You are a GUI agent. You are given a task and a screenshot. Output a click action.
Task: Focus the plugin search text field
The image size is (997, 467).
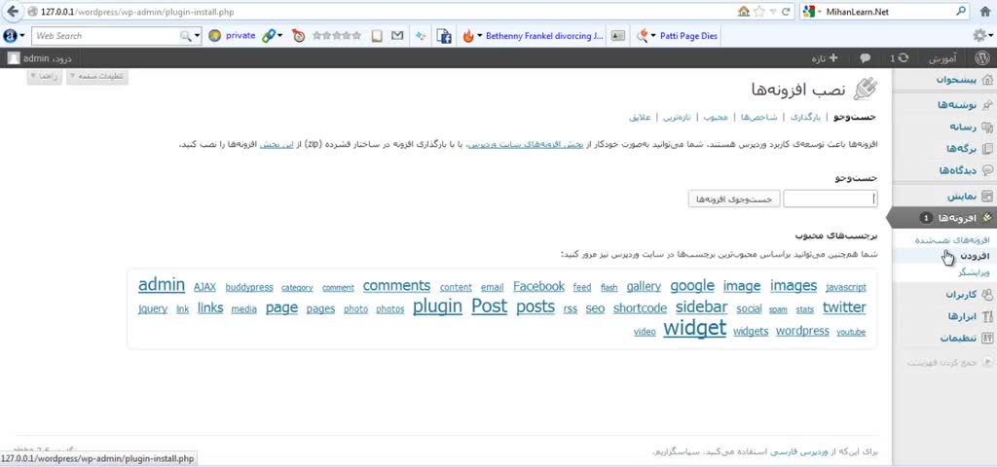pyautogui.click(x=830, y=198)
